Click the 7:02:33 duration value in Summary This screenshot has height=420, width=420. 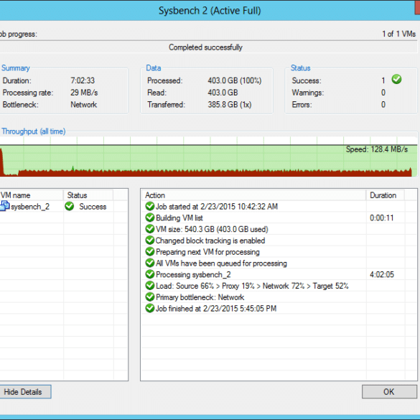click(83, 80)
